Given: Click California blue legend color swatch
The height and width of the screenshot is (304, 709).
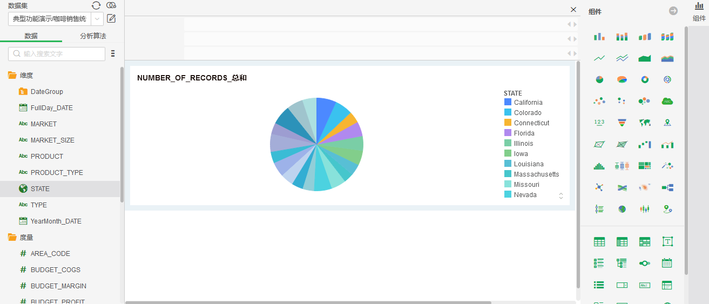Looking at the screenshot, I should [508, 102].
